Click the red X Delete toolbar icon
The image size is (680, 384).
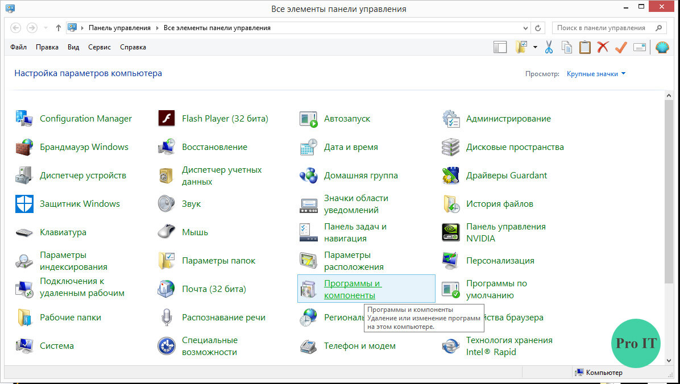click(x=603, y=47)
